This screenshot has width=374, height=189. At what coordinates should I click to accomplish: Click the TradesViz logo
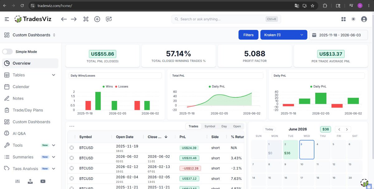(33, 19)
